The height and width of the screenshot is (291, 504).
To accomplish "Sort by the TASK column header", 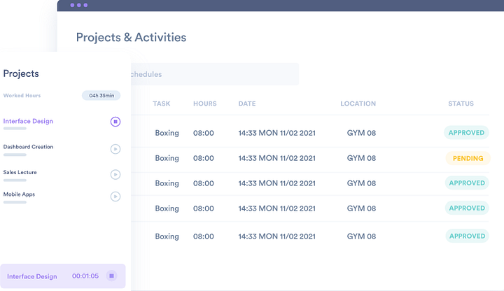I will [162, 104].
